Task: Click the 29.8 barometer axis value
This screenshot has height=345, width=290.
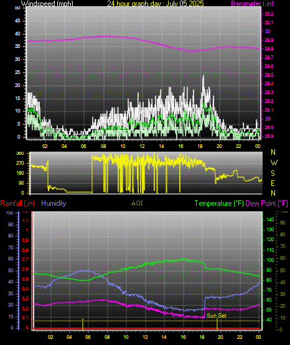Action: point(269,48)
